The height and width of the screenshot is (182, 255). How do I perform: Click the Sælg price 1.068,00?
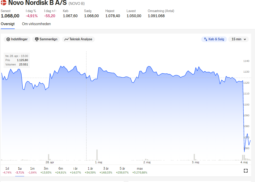pyautogui.click(x=91, y=16)
